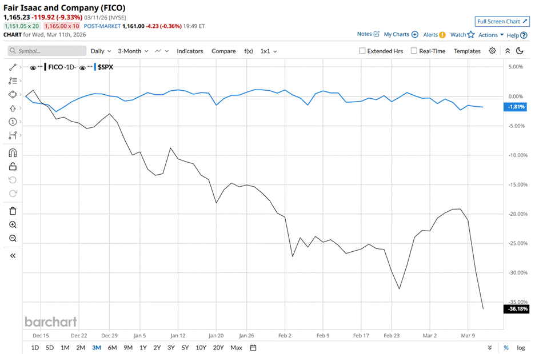Select the measure range tool
The image size is (535, 354).
coord(13,135)
